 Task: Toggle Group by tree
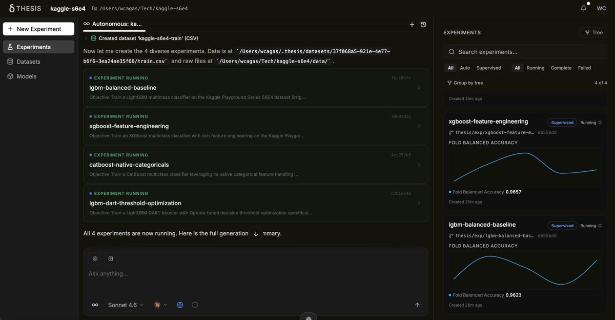(x=465, y=83)
